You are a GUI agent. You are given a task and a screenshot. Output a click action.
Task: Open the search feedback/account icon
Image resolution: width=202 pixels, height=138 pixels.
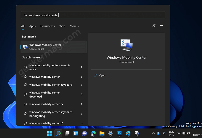154,26
